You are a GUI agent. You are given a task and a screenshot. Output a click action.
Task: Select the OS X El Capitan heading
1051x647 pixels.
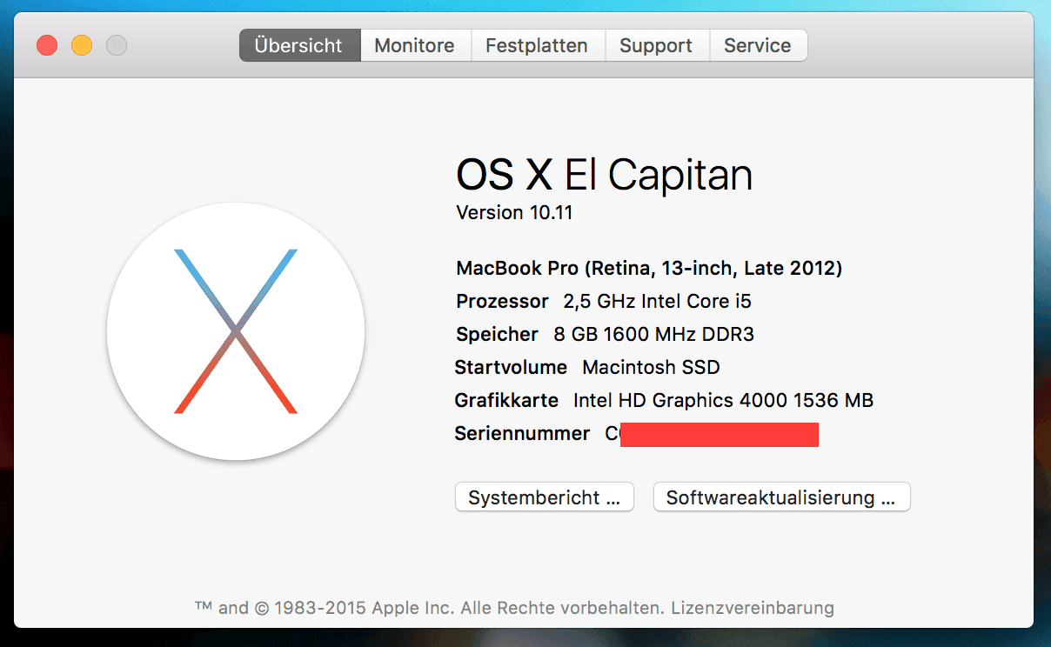click(x=604, y=176)
